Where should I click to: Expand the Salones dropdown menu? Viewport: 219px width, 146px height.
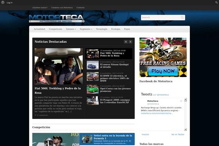(x=71, y=29)
